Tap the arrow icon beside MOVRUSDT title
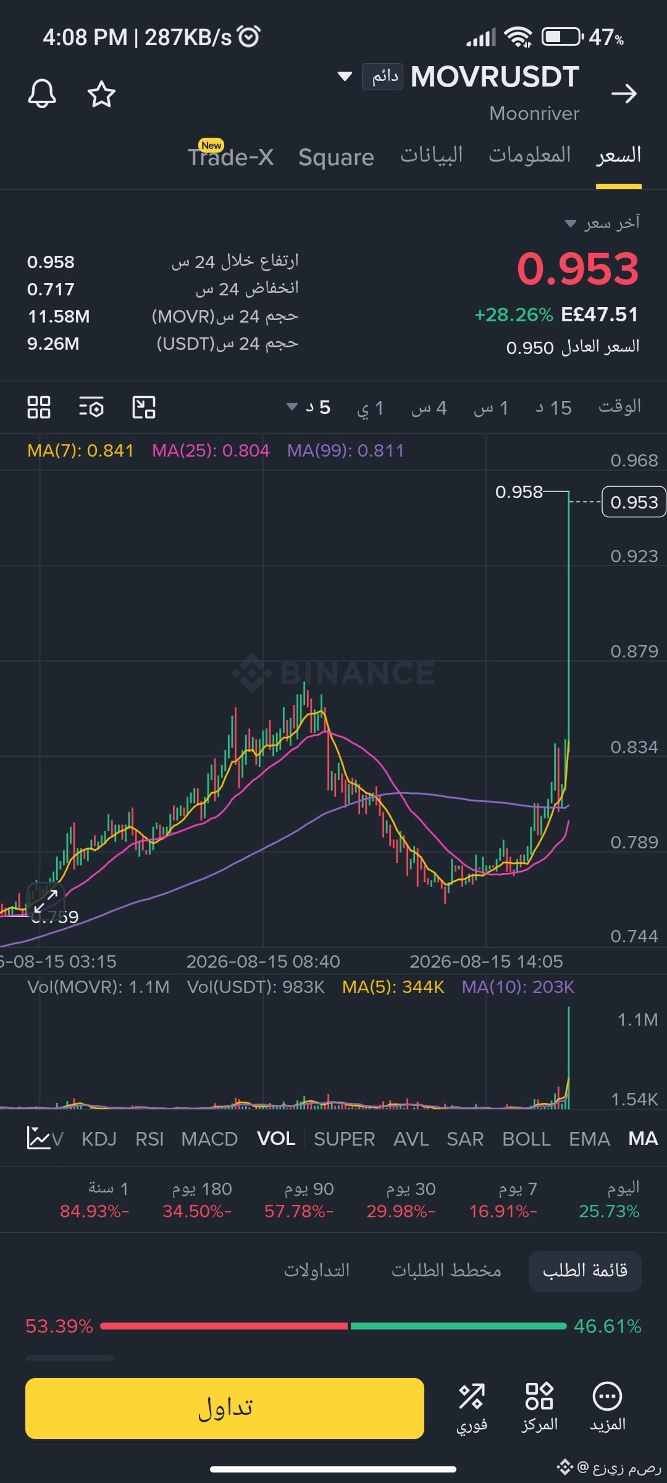The height and width of the screenshot is (1483, 667). (624, 94)
